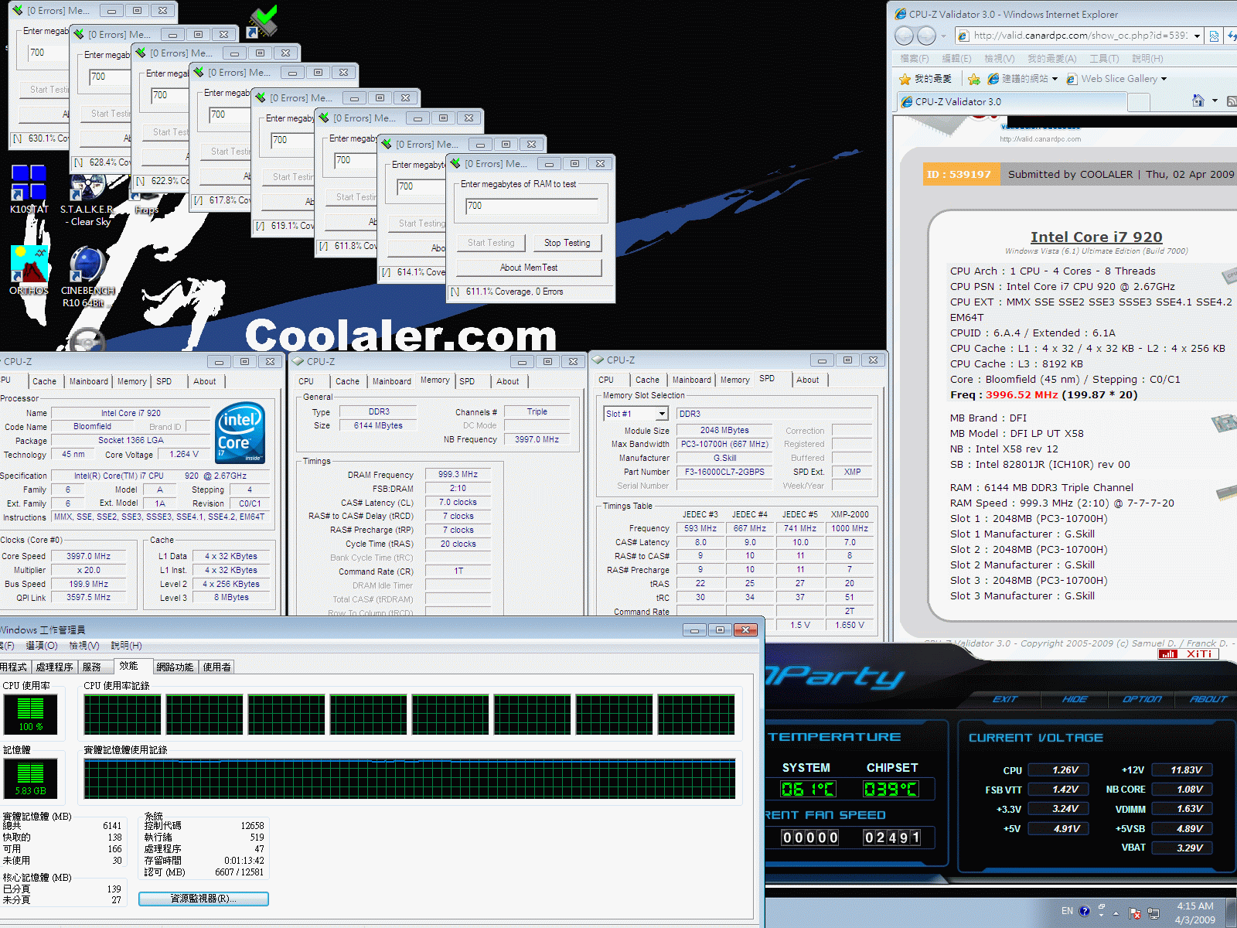
Task: Click the IE refresh icon
Action: point(1232,36)
